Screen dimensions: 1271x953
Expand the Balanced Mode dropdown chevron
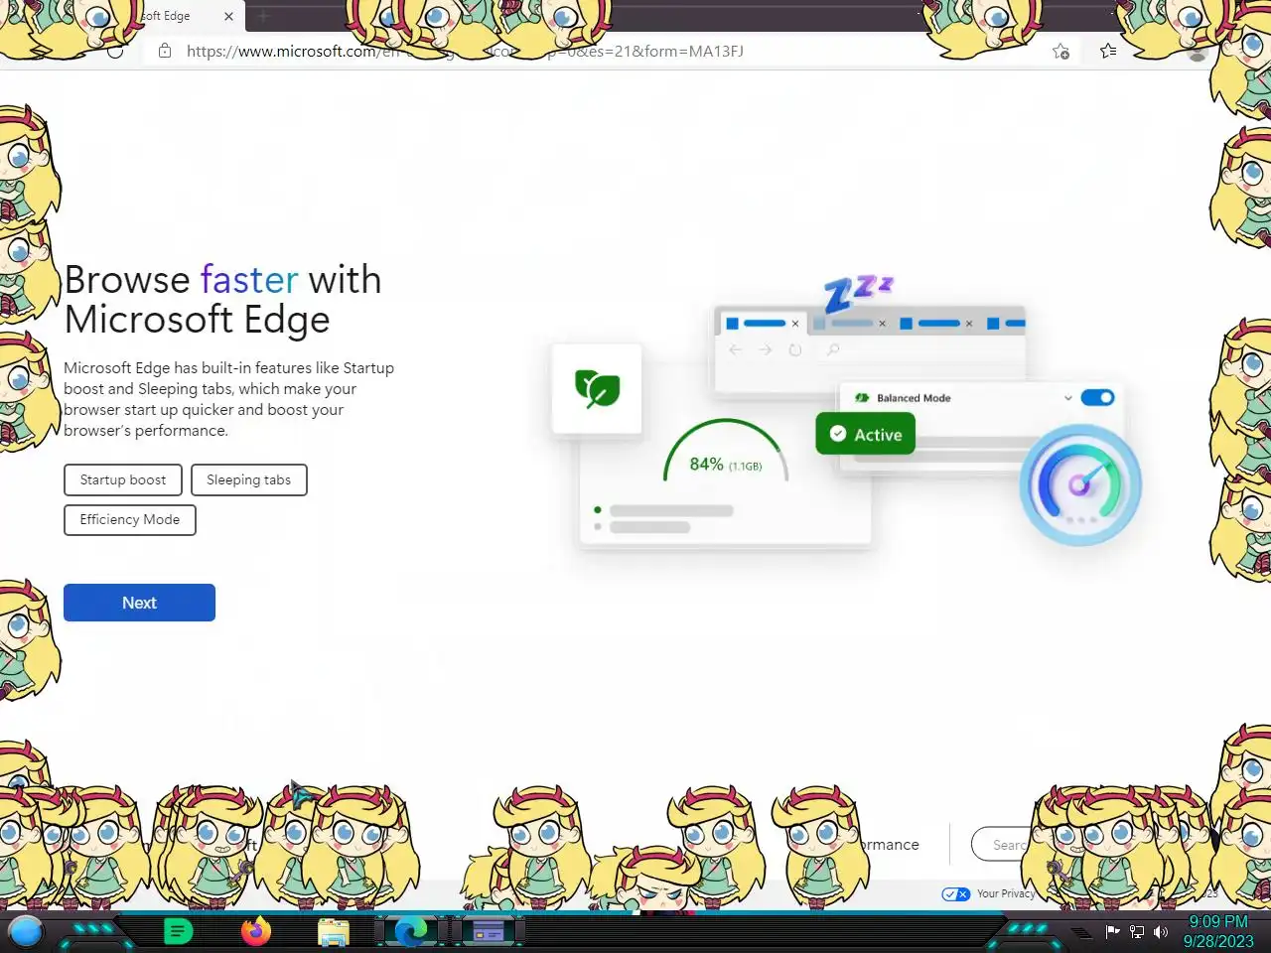click(x=1067, y=398)
